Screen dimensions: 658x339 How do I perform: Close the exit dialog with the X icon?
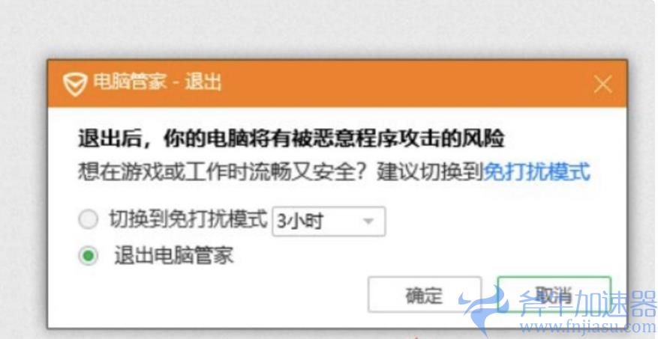(x=603, y=85)
